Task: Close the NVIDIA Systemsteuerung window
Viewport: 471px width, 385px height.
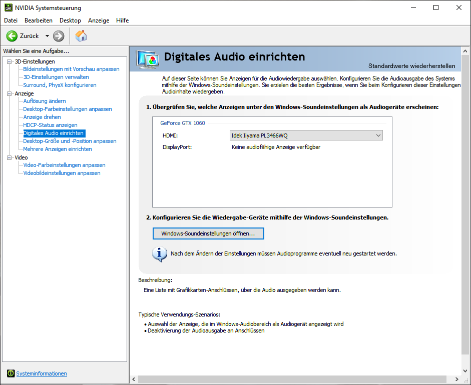Action: (x=458, y=8)
